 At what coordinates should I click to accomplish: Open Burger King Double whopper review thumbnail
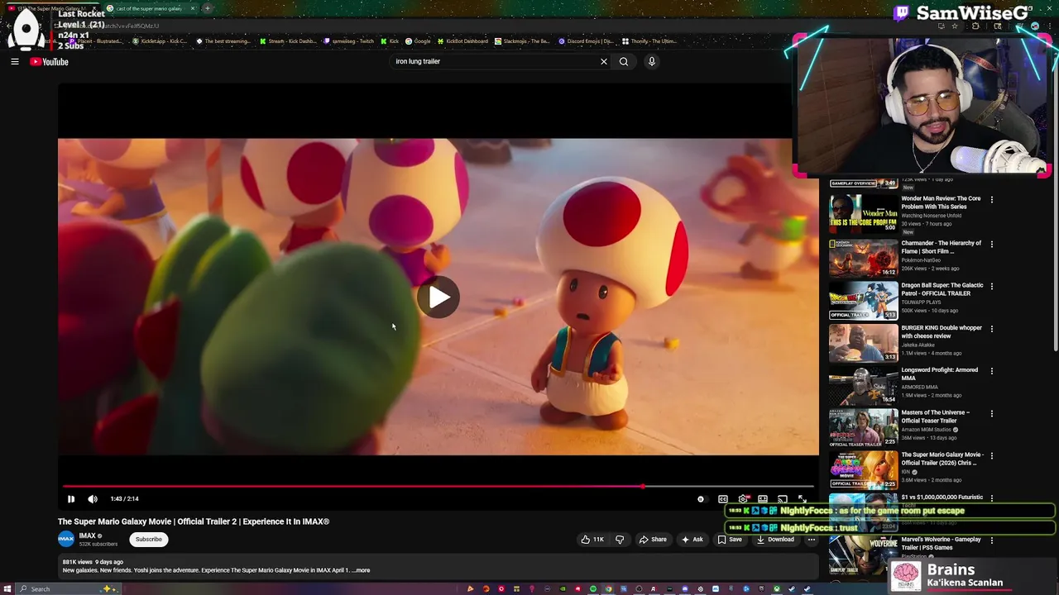[x=863, y=343]
